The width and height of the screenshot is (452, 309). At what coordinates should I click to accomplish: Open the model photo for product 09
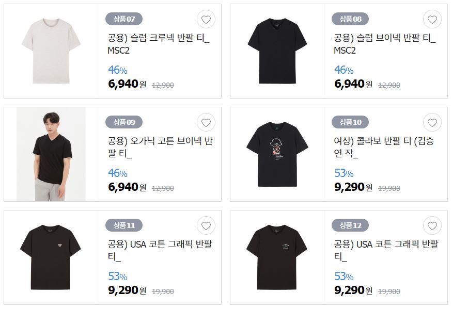pyautogui.click(x=51, y=154)
